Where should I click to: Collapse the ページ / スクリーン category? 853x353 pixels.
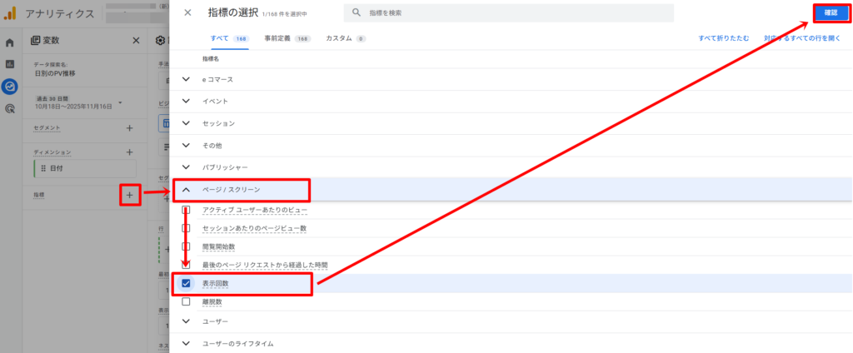(x=186, y=190)
